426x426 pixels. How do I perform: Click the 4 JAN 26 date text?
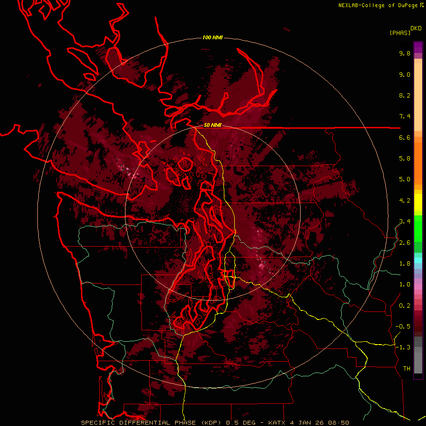pyautogui.click(x=307, y=423)
